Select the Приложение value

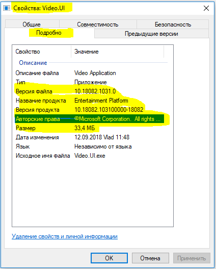[91, 82]
